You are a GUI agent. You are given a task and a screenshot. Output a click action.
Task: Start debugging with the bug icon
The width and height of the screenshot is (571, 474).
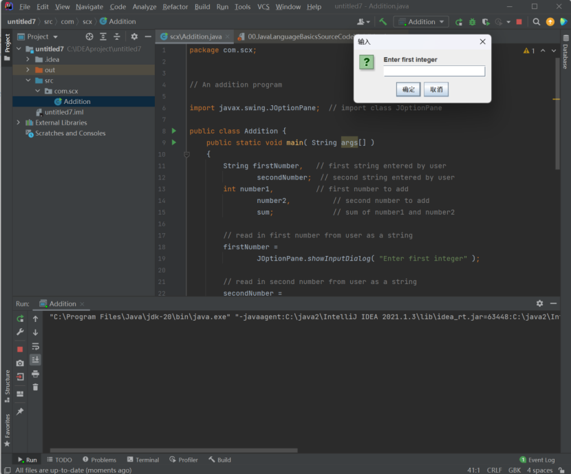(x=473, y=22)
